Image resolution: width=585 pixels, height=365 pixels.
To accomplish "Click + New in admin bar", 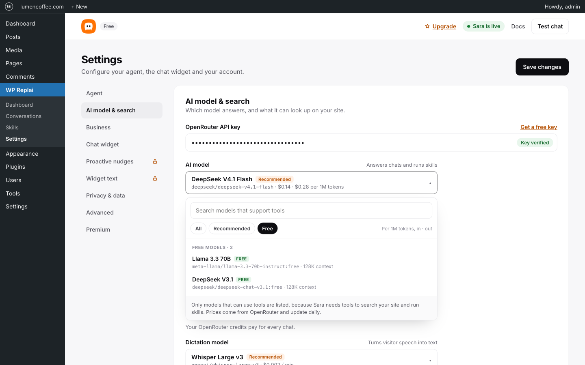I will pyautogui.click(x=79, y=6).
